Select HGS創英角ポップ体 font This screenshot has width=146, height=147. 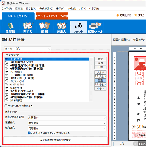[x=47, y=97]
